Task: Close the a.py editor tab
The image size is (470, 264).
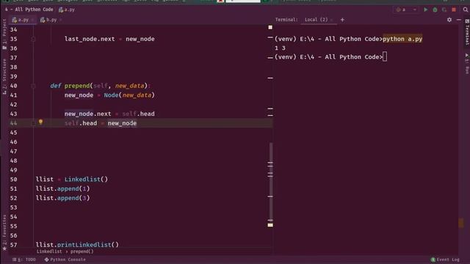Action: pyautogui.click(x=32, y=20)
